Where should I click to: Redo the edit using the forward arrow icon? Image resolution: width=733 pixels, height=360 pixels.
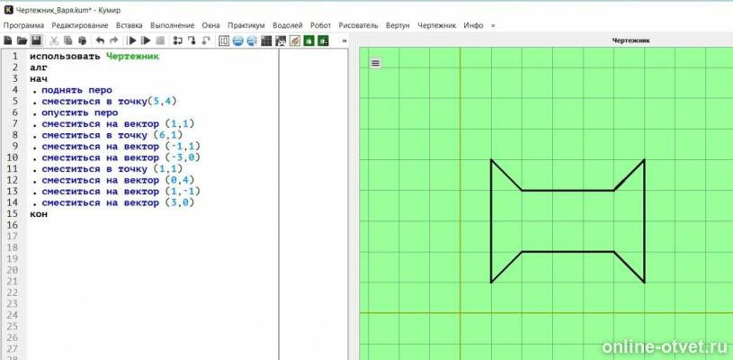point(114,40)
